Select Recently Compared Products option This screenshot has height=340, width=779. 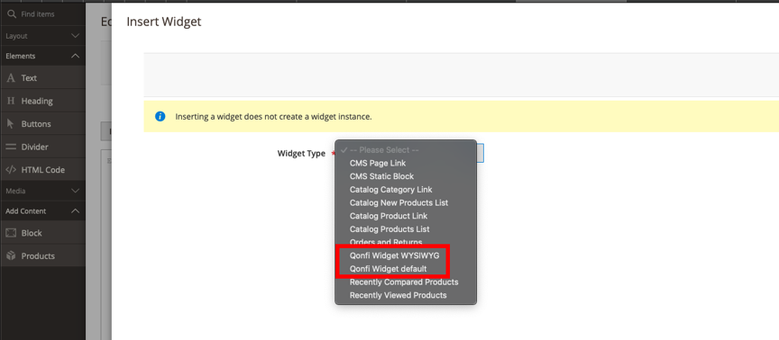coord(406,282)
